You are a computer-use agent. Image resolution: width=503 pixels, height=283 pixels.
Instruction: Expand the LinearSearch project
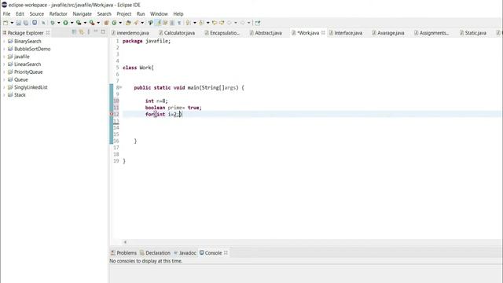[4, 64]
